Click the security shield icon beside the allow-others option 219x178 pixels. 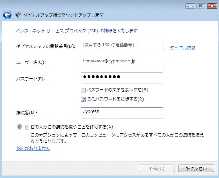pyautogui.click(x=20, y=127)
